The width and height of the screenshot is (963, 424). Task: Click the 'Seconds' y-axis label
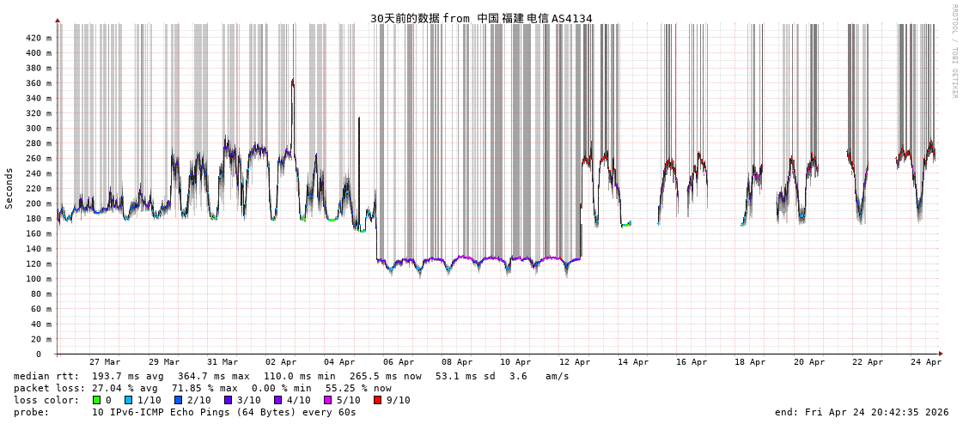[9, 188]
